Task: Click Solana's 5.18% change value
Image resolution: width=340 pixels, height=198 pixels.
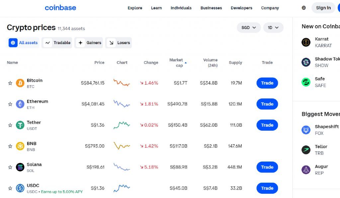Action: 149,167
